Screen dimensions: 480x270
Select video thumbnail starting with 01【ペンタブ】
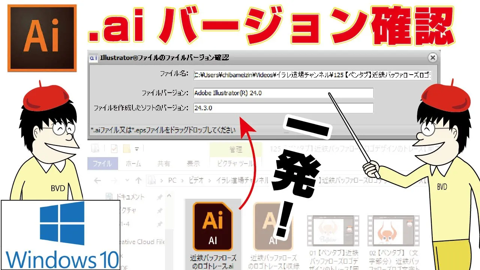(333, 231)
